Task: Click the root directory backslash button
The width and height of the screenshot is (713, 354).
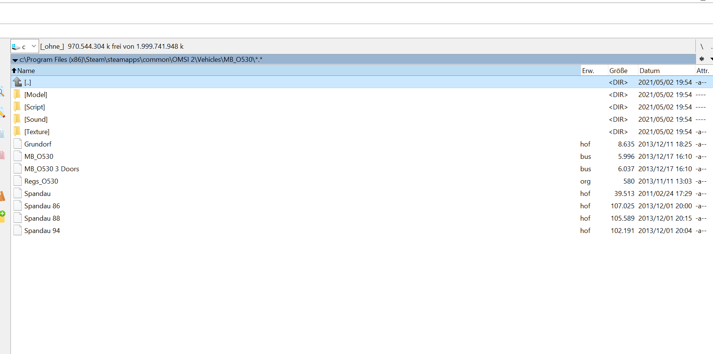Action: pos(702,46)
